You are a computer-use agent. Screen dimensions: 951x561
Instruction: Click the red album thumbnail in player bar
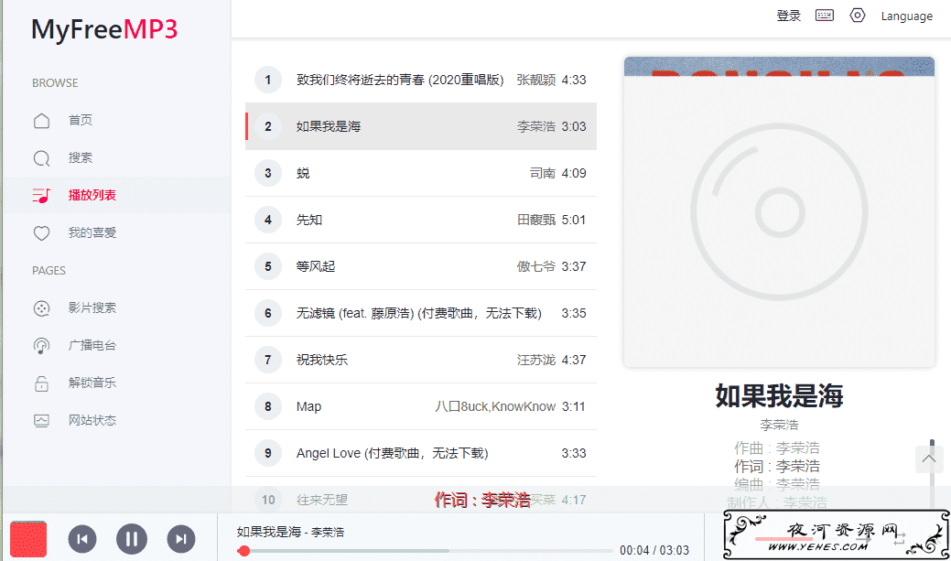click(x=27, y=538)
